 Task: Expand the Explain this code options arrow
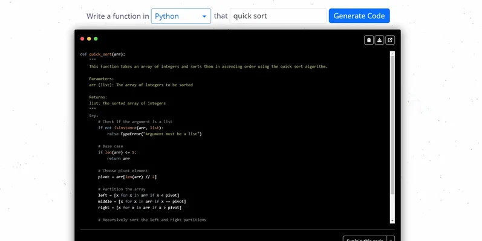click(x=391, y=239)
